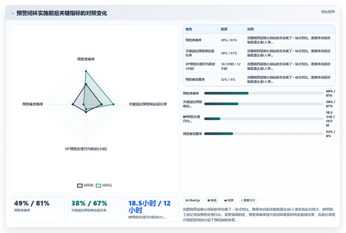
Task: Select the 49% / 81% table cell
Action: pyautogui.click(x=232, y=40)
